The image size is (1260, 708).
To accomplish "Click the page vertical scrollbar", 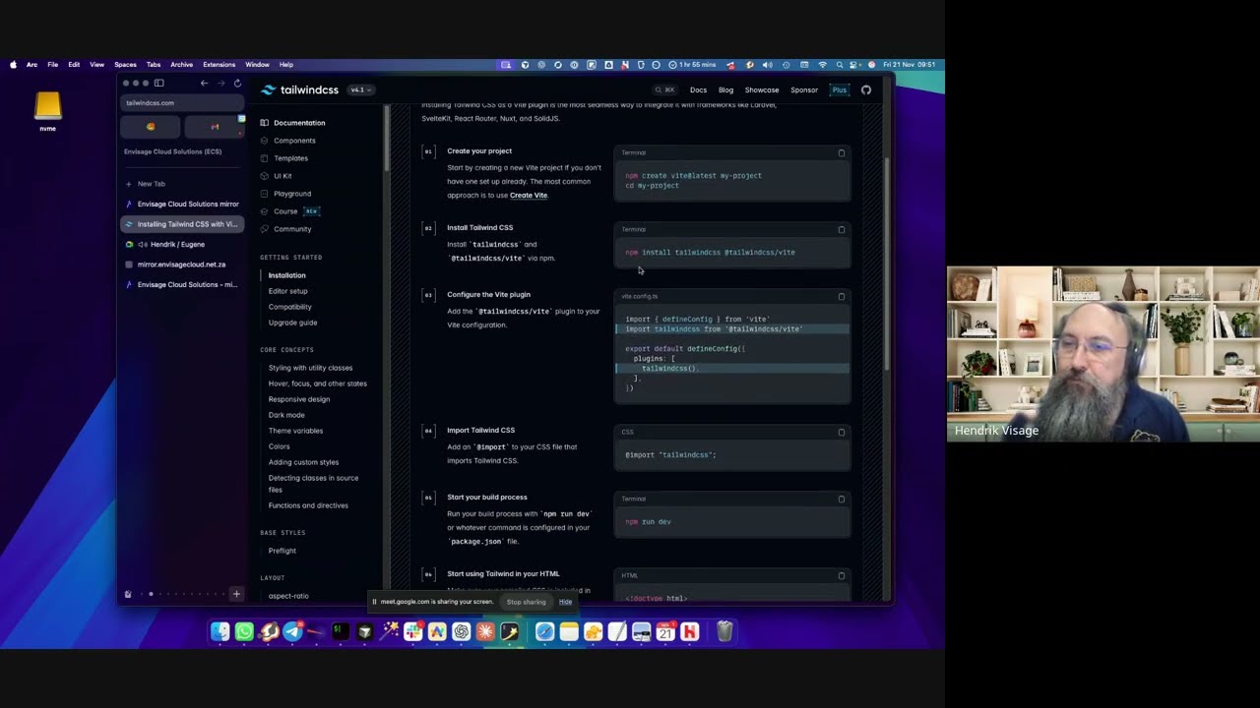I will (x=888, y=265).
